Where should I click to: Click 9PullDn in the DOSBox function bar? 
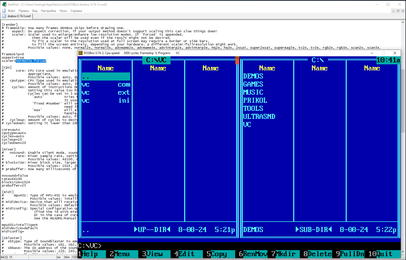[350, 254]
